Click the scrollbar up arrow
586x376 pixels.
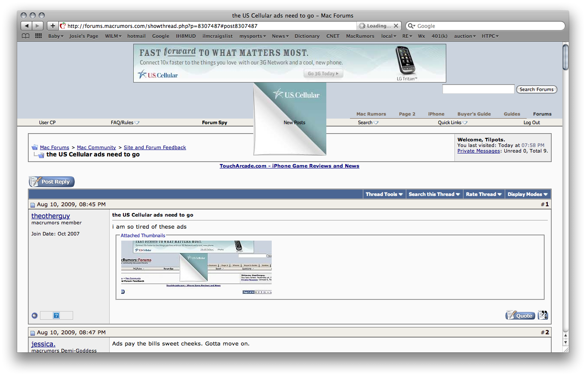[x=565, y=335]
